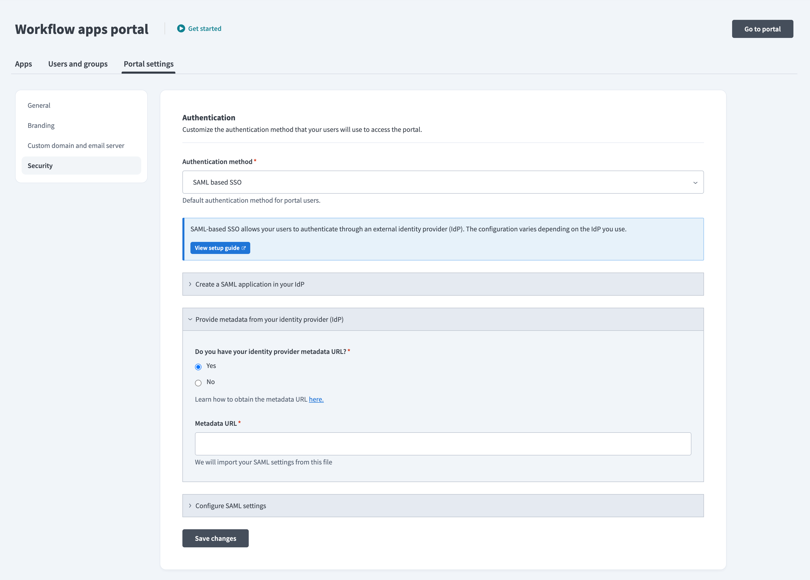Click the Go to portal button
810x580 pixels.
(x=763, y=29)
